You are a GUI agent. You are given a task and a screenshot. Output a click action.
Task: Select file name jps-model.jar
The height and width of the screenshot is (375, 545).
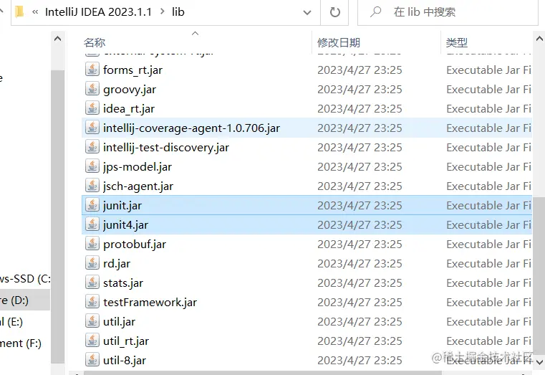(138, 167)
